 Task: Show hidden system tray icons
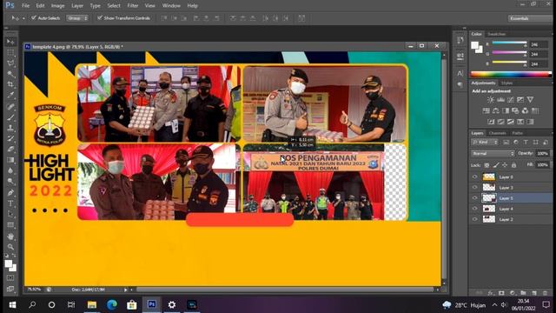point(494,305)
